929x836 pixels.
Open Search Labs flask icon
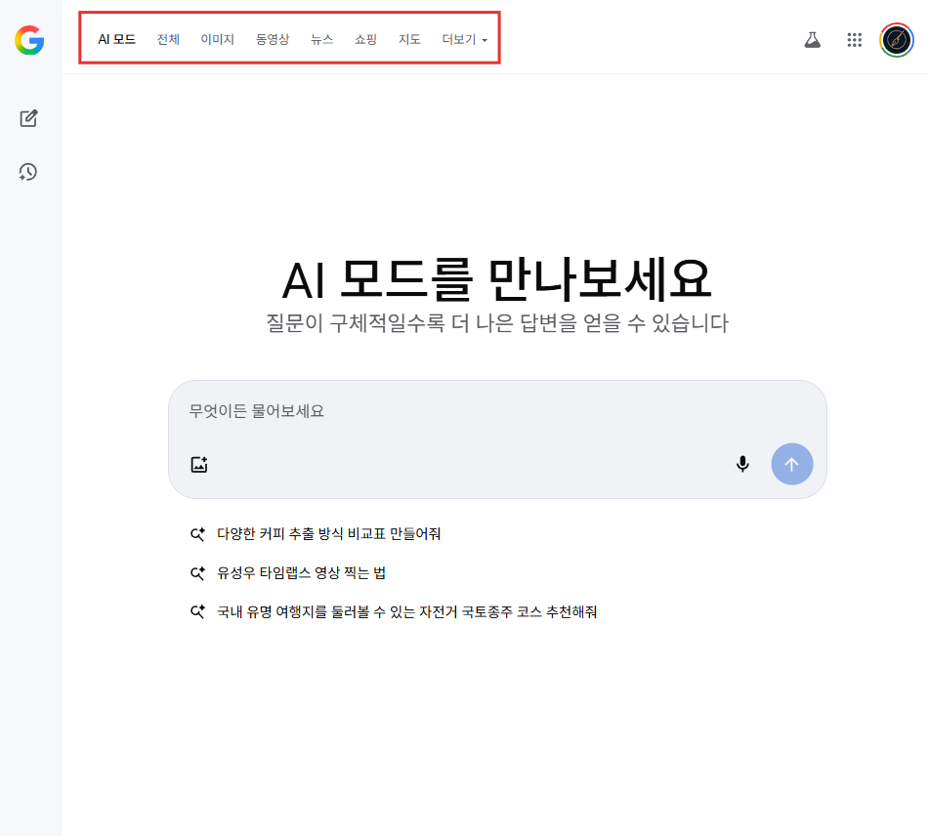pyautogui.click(x=812, y=40)
